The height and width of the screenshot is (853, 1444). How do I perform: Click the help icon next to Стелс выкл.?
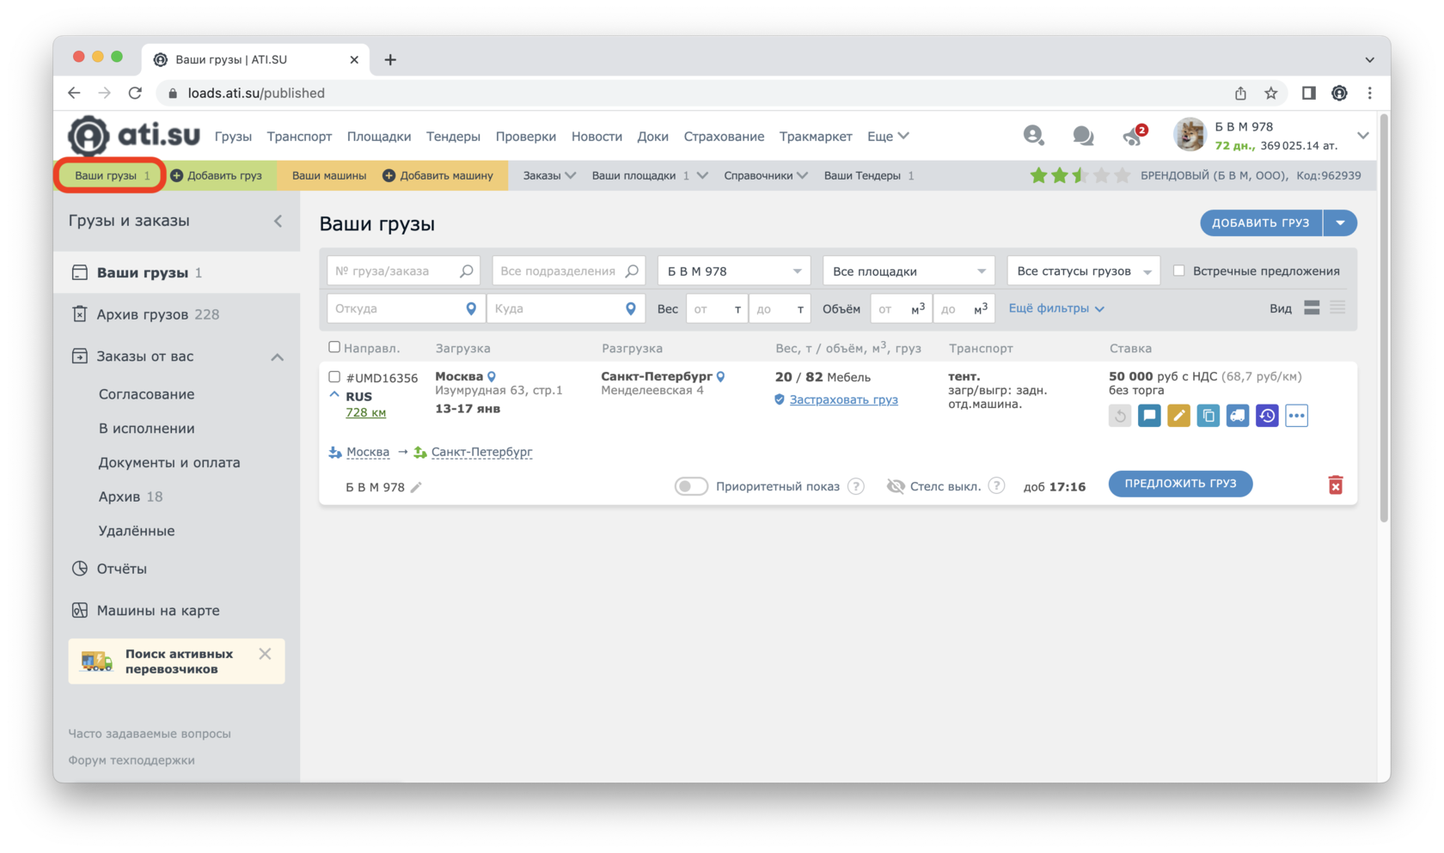pos(996,486)
